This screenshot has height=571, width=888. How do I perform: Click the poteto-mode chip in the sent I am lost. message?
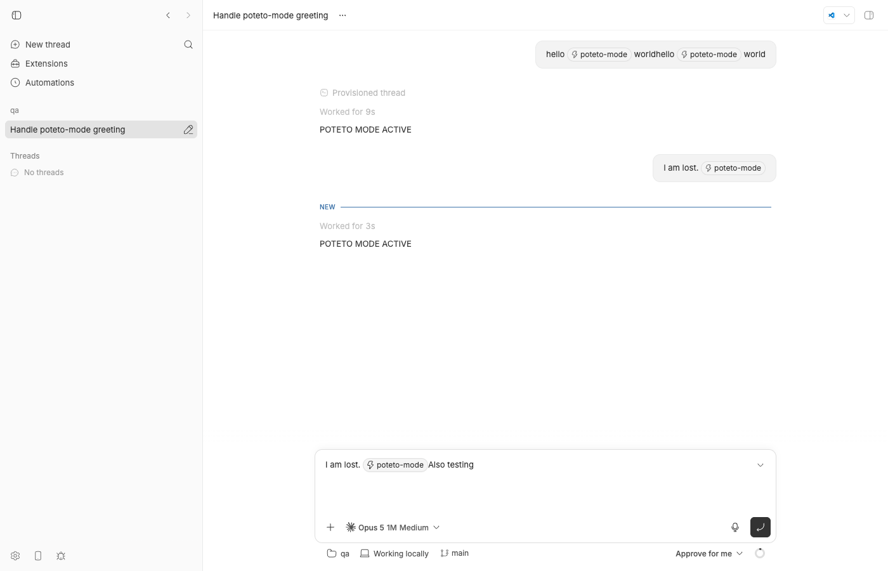[733, 168]
